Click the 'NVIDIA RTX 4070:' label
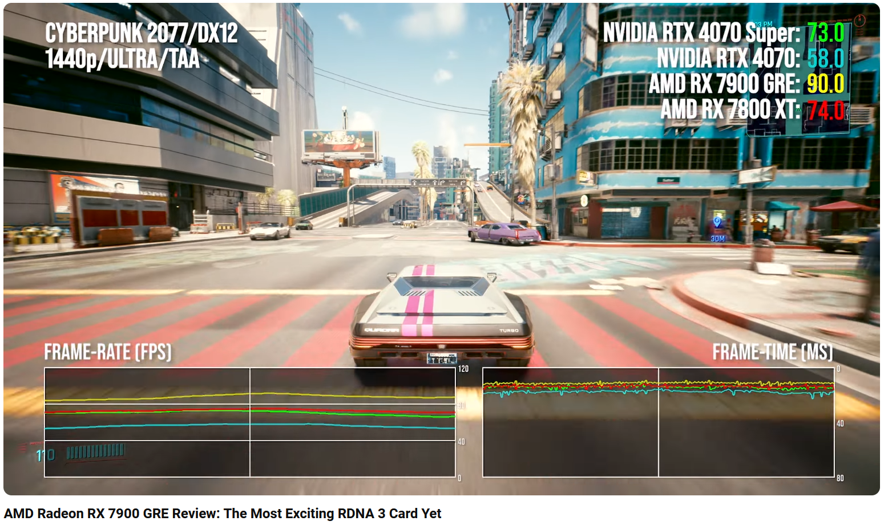Viewport: 884px width, 525px height. (728, 58)
